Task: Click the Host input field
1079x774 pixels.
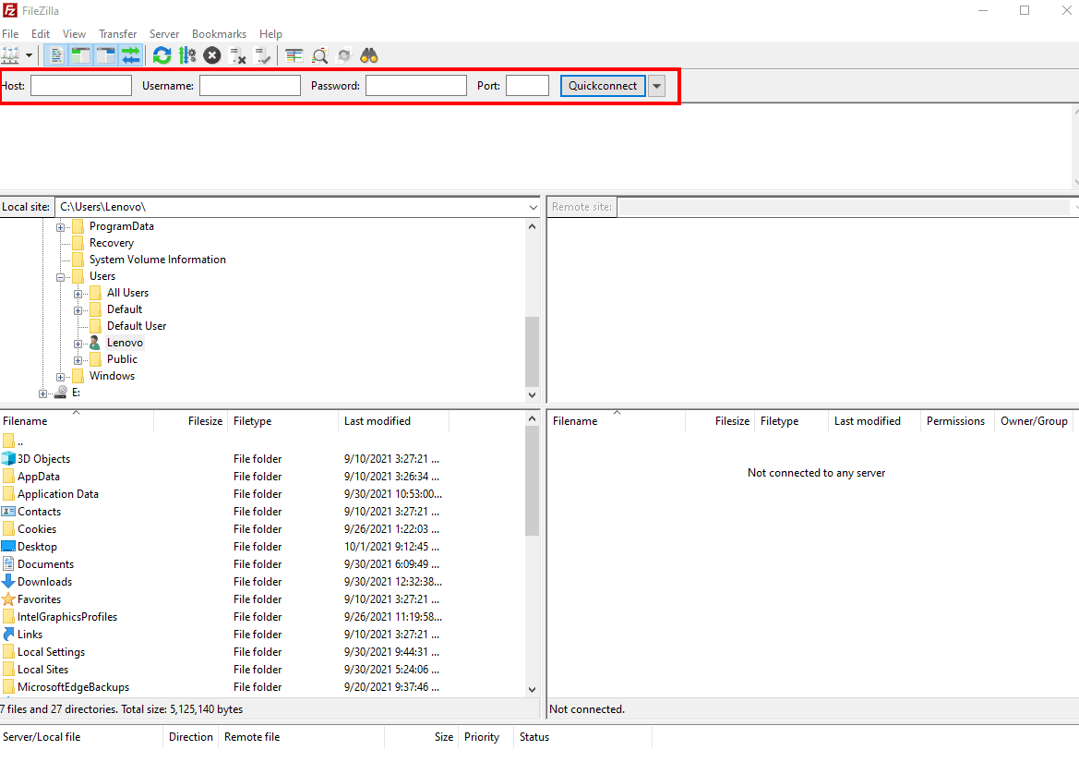Action: tap(81, 85)
